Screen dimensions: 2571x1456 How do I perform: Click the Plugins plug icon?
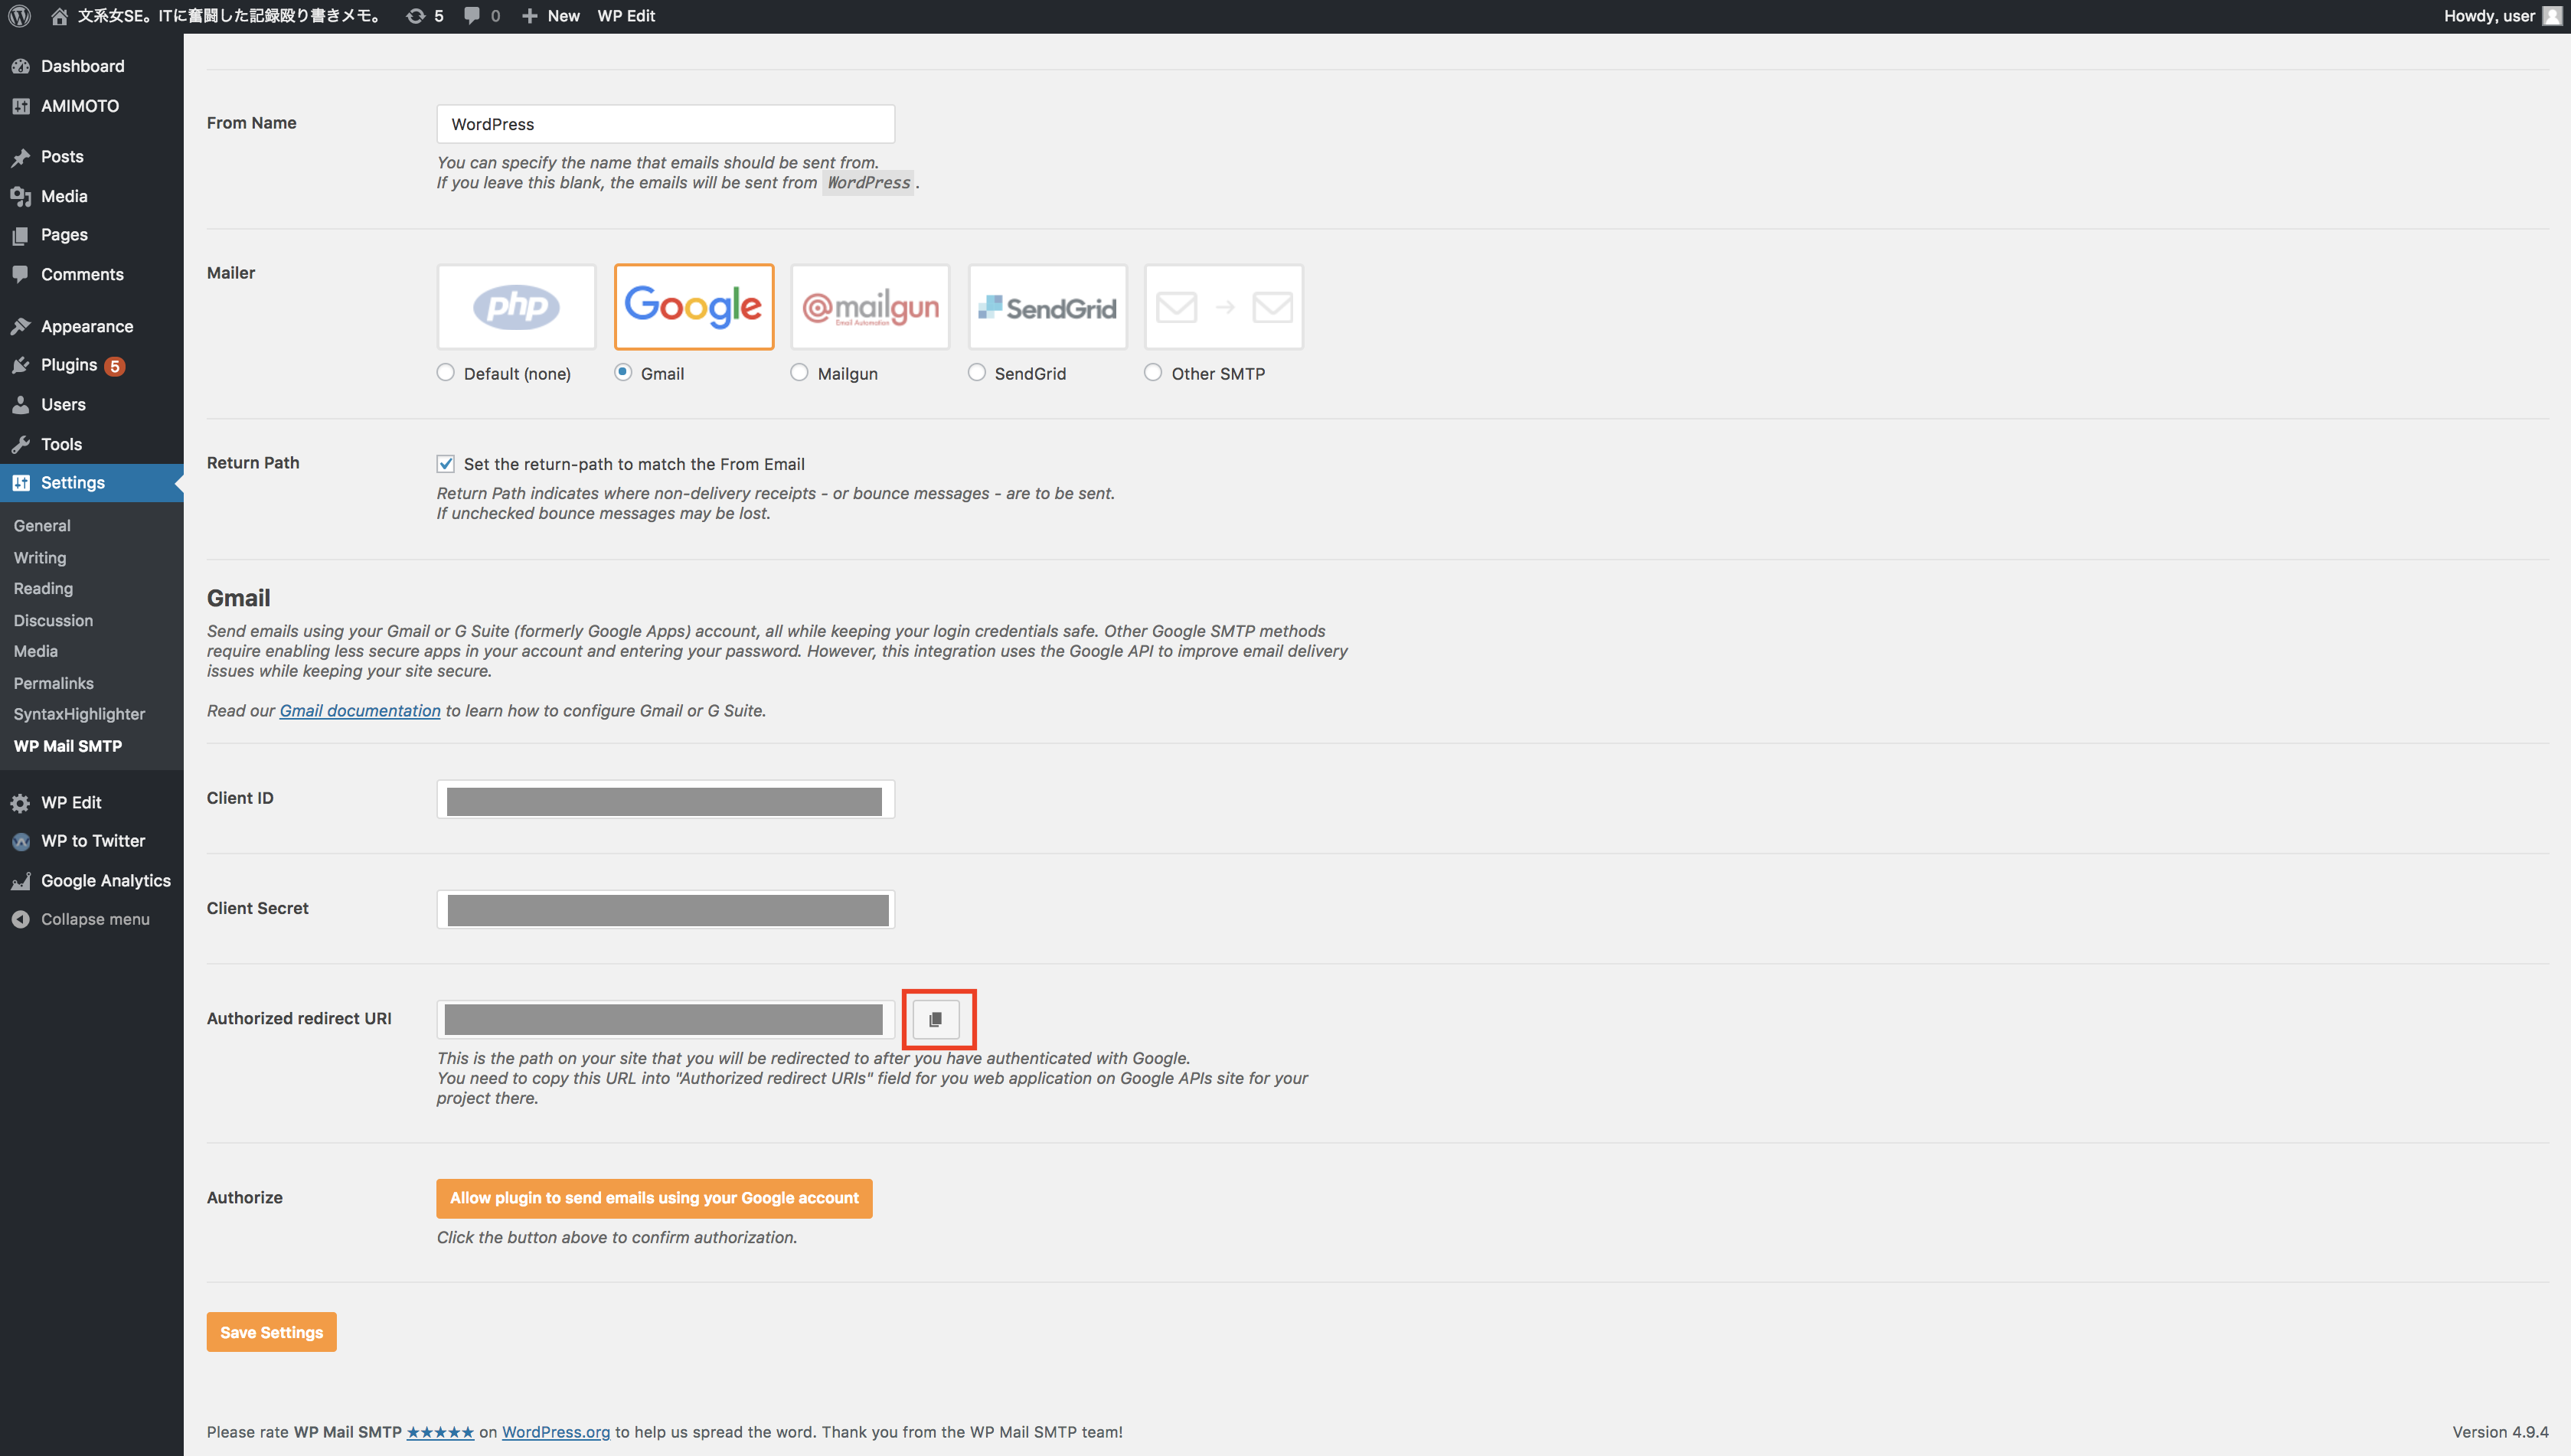(x=20, y=365)
